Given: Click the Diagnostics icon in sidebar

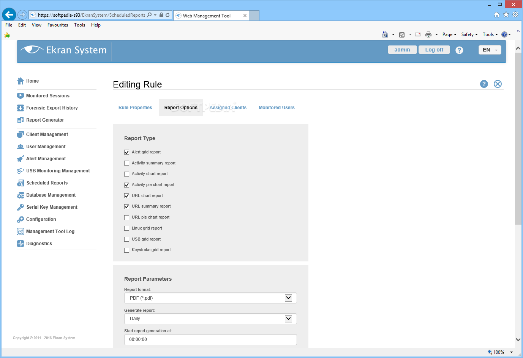Looking at the screenshot, I should click(21, 244).
